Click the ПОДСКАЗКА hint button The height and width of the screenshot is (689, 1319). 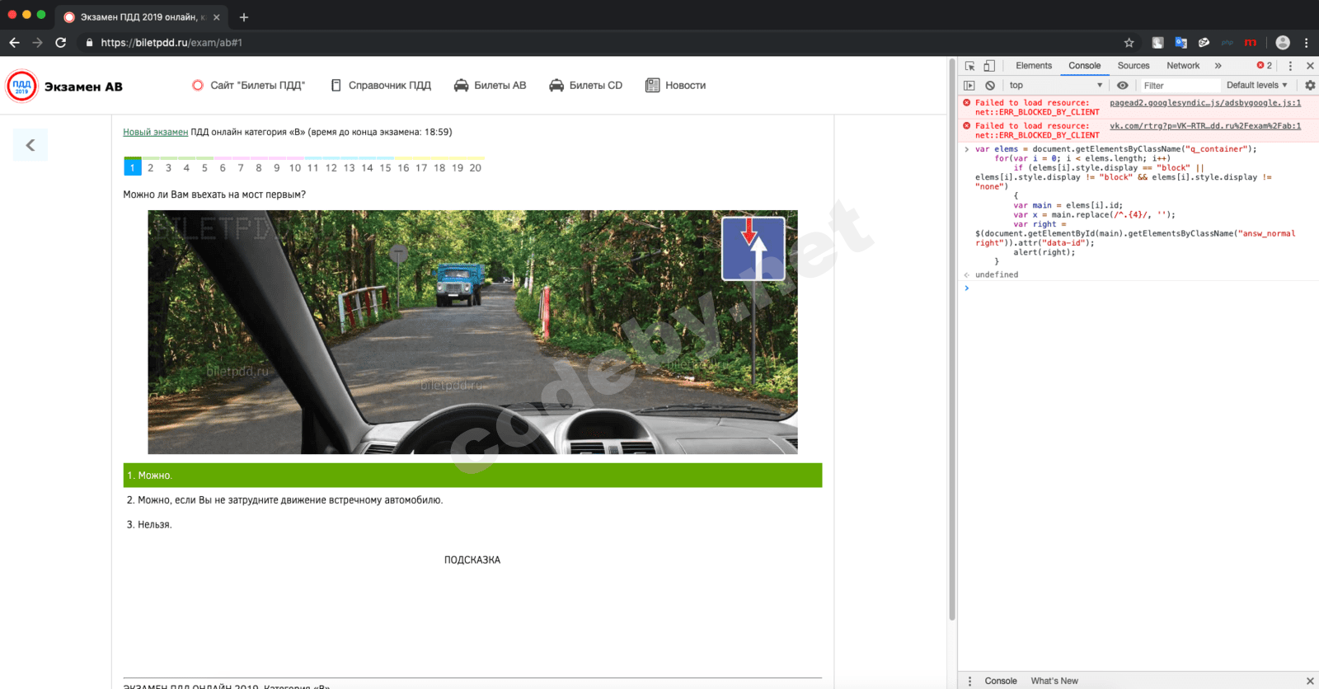472,560
